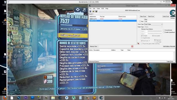Open the yellow folder taskbar icon
The height and width of the screenshot is (100, 177).
point(53,98)
